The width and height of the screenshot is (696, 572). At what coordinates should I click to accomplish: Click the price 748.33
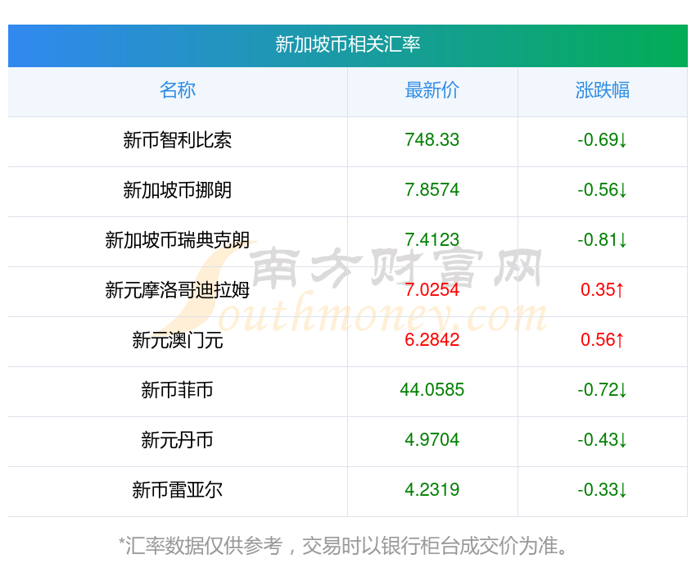[x=432, y=140]
